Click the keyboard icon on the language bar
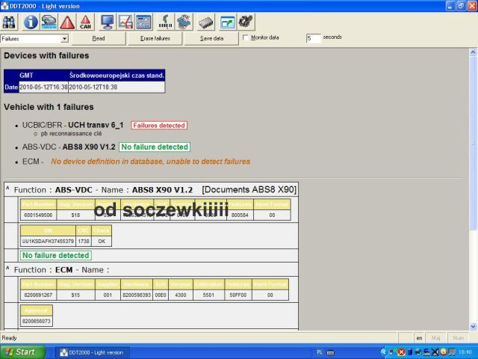478x359 pixels. click(x=330, y=352)
